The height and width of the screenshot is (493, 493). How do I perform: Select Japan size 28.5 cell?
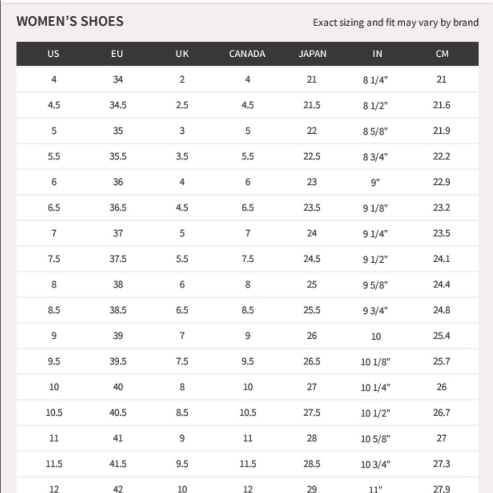click(312, 464)
